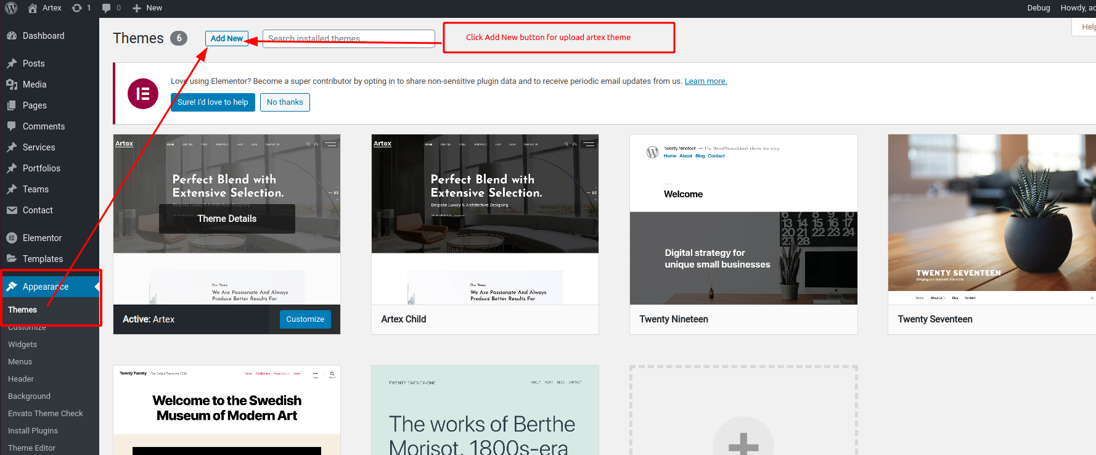Open the WordPress logo menu

click(x=11, y=8)
